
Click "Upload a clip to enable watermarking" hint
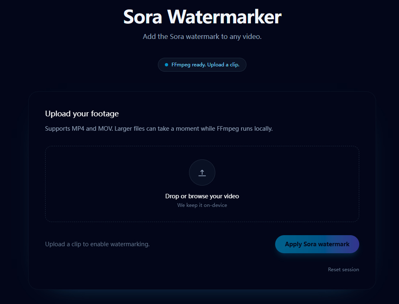[x=97, y=244]
